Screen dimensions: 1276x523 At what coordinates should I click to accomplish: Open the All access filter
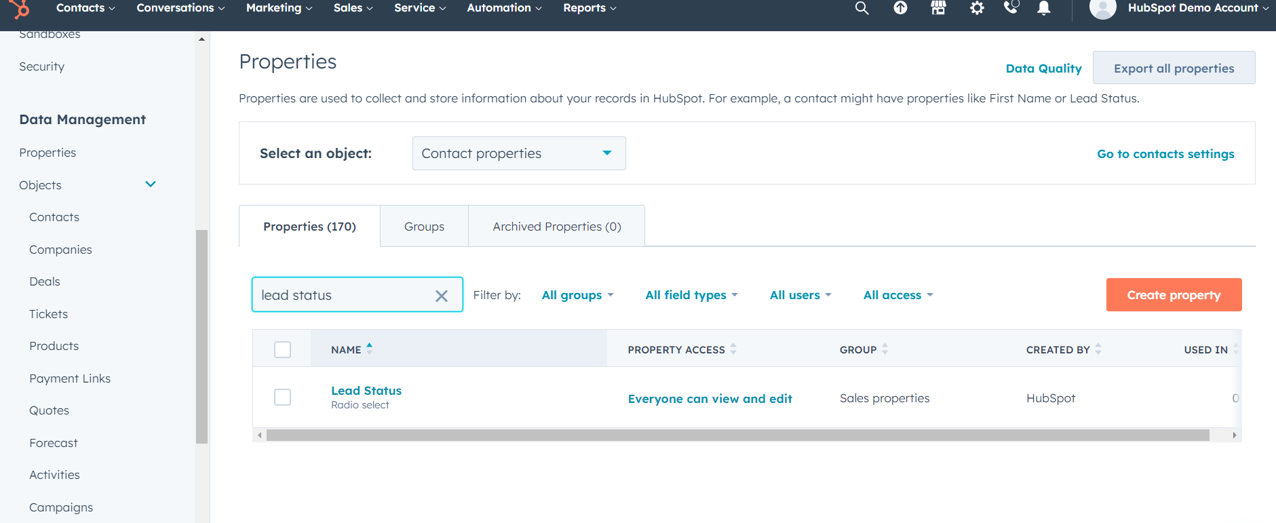[x=898, y=295]
